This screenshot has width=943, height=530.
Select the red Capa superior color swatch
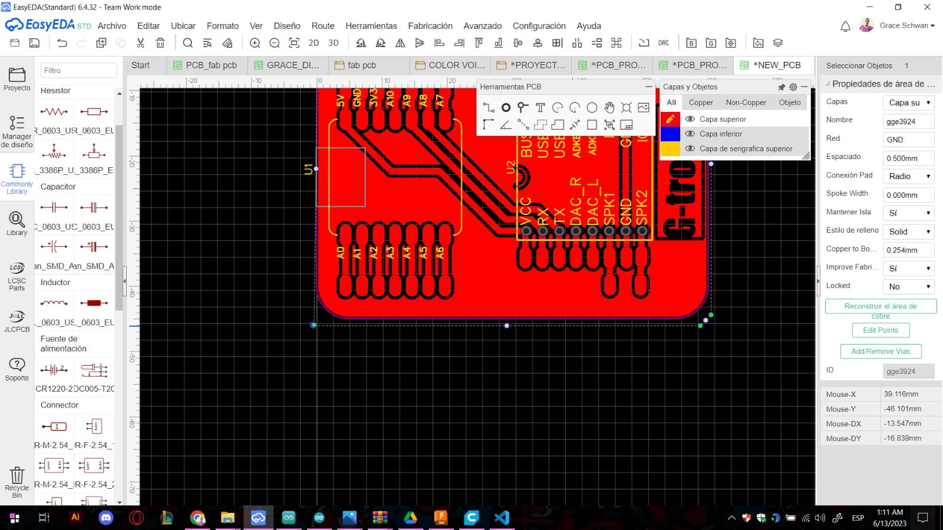click(670, 119)
